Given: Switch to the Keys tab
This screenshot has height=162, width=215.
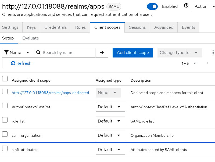Looking at the screenshot, I should [31, 27].
